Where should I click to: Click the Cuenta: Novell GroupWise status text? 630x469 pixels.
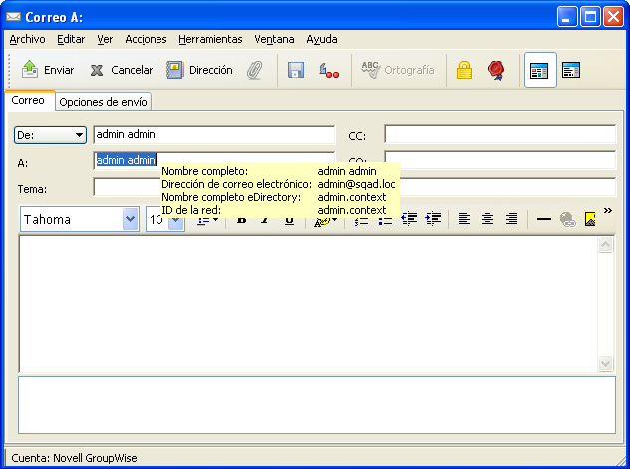click(x=75, y=458)
